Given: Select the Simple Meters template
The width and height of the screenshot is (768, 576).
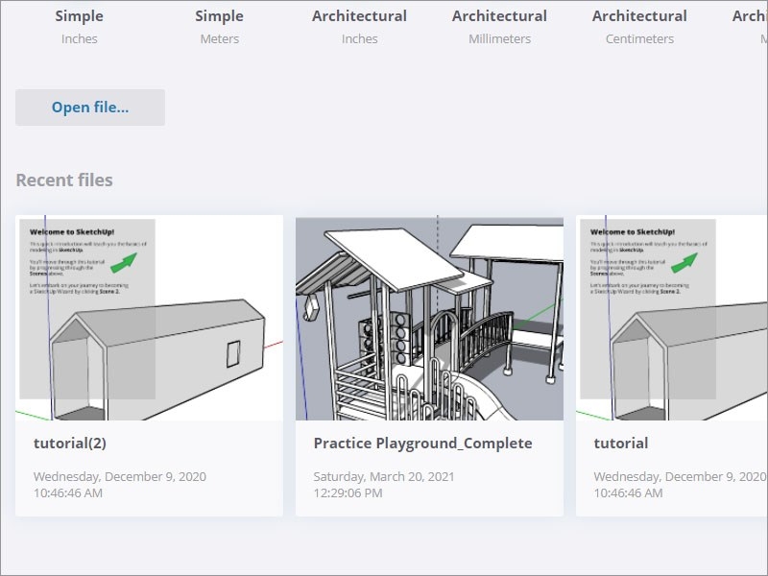Looking at the screenshot, I should [219, 25].
